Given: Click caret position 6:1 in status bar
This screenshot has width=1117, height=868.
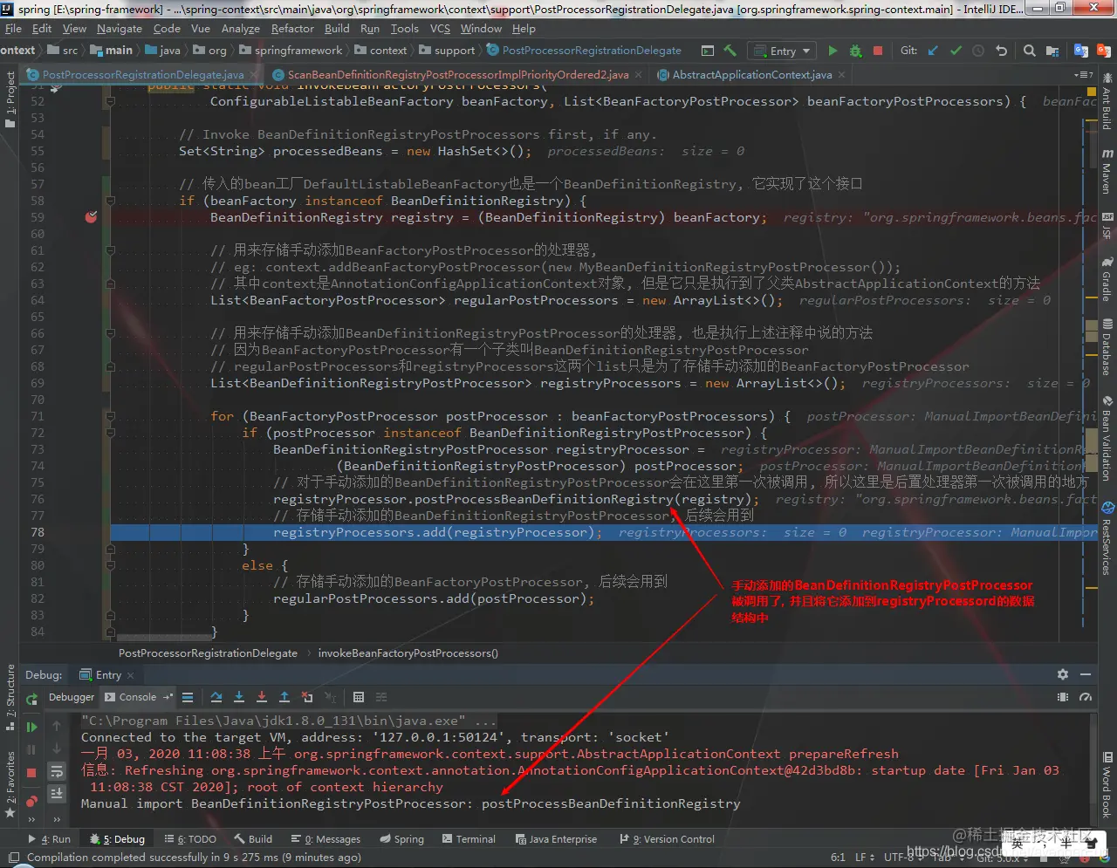Looking at the screenshot, I should tap(838, 858).
